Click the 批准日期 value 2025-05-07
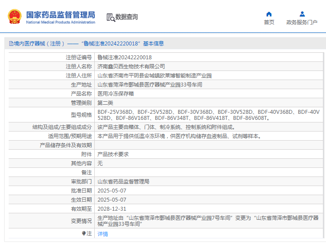326x244 pixels. (x=112, y=191)
